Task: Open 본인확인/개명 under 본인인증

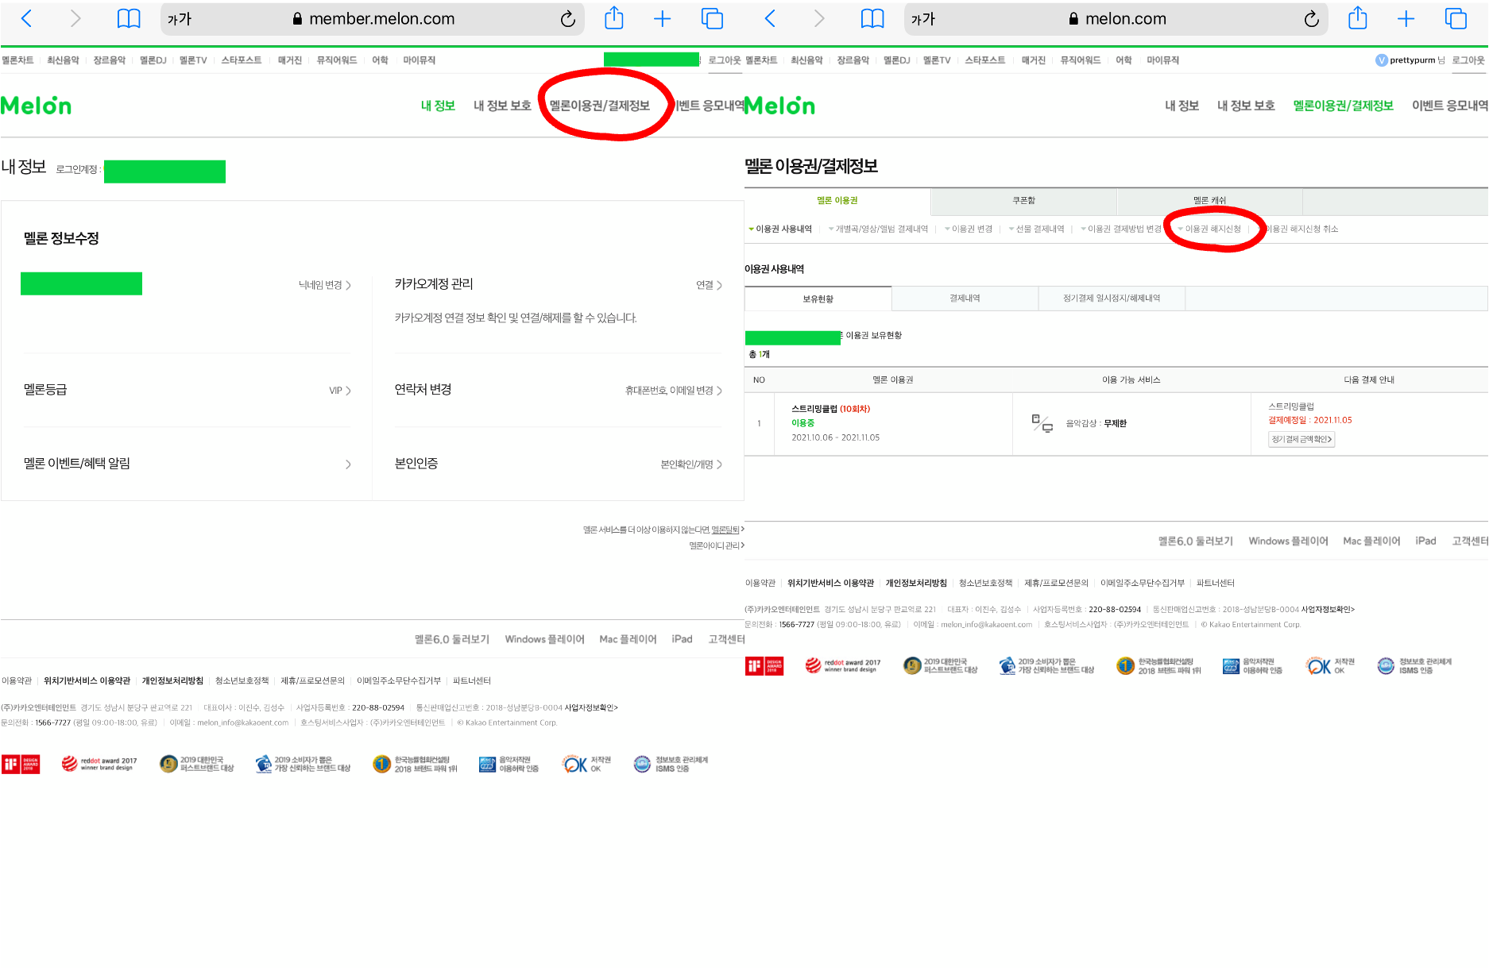Action: click(691, 464)
